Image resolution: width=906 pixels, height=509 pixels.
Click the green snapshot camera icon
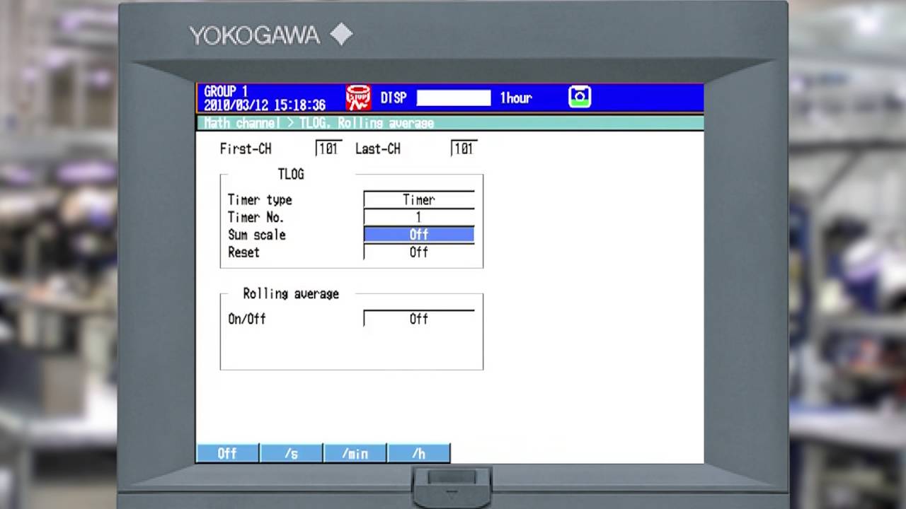(x=580, y=97)
